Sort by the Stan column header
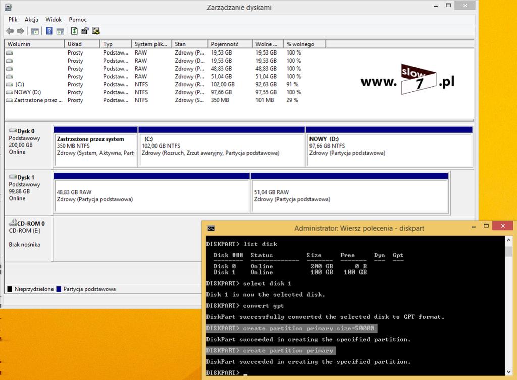 (190, 44)
